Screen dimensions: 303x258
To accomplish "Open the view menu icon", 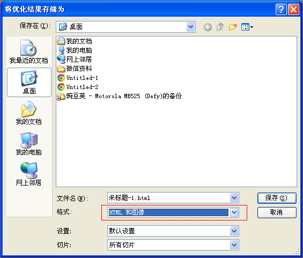I will click(247, 27).
